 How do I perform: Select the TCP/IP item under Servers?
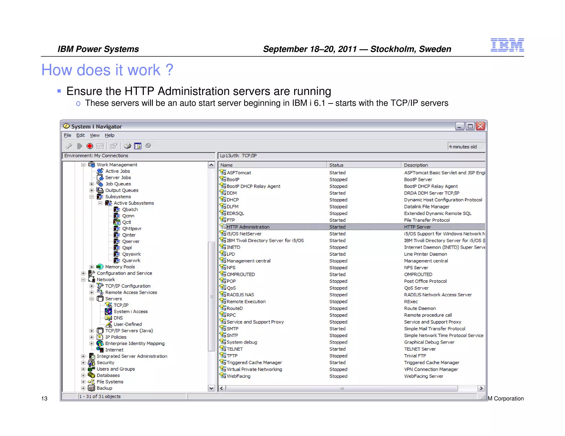pos(121,305)
